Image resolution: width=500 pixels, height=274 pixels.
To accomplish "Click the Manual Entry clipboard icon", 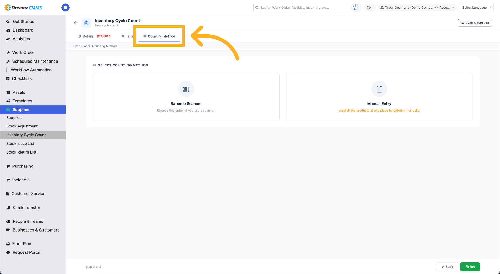I will 379,89.
